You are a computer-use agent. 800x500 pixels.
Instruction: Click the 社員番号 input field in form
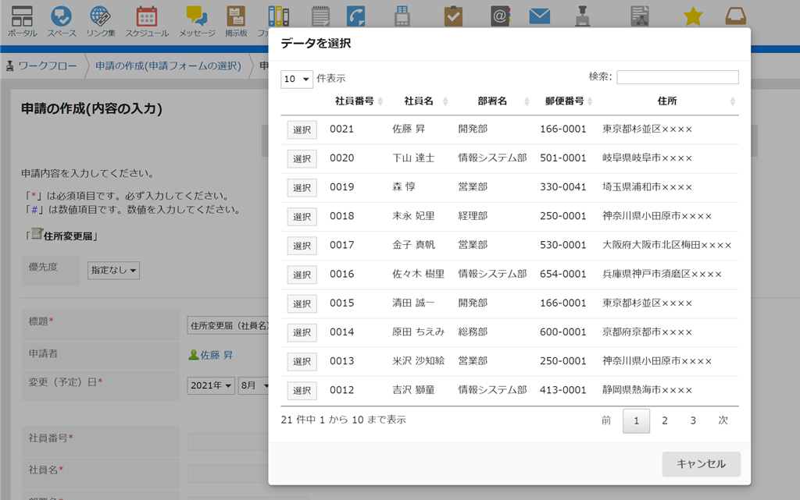(x=227, y=441)
